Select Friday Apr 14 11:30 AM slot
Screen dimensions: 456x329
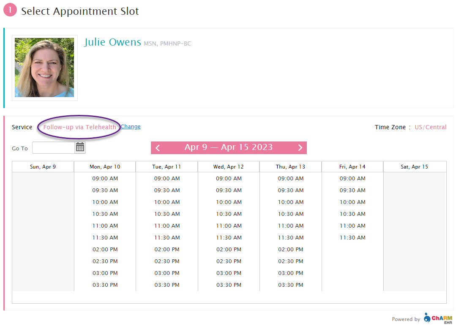point(352,237)
